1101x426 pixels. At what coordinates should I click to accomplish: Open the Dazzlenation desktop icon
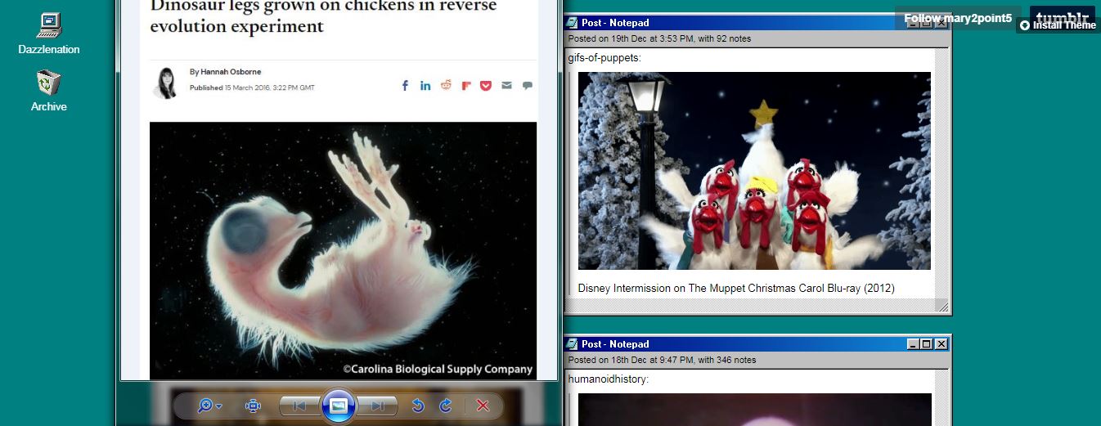coord(49,34)
